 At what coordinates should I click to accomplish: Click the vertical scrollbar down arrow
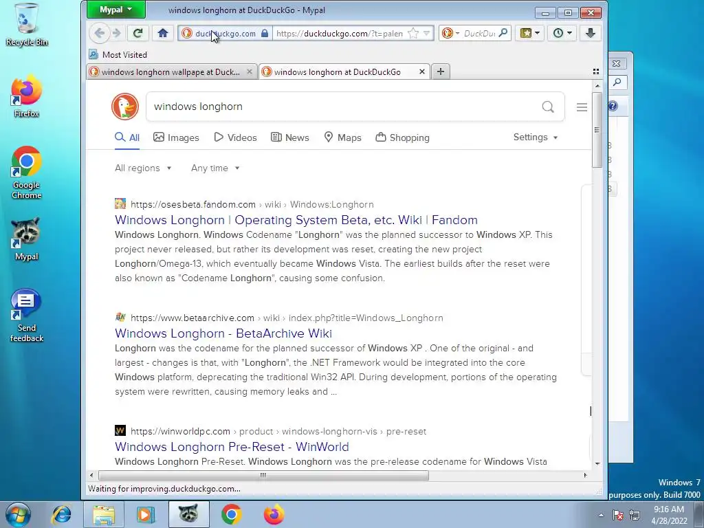point(597,464)
